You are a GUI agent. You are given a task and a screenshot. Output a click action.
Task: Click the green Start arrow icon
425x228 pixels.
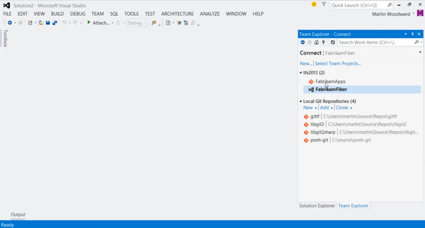[89, 22]
